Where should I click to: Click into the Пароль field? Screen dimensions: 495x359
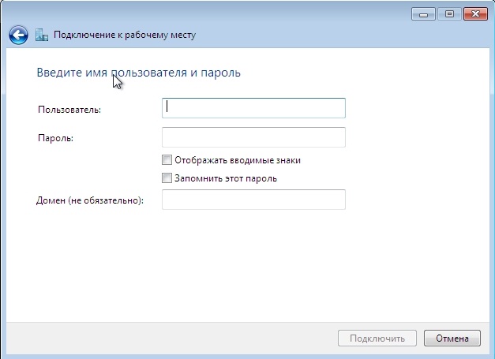point(253,137)
